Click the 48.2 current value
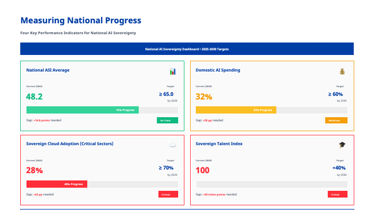The image size is (374, 210). [x=34, y=96]
